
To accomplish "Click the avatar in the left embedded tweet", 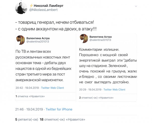I will 21,39.
